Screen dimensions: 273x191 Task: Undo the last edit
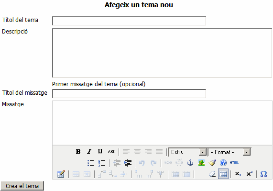tap(142, 163)
